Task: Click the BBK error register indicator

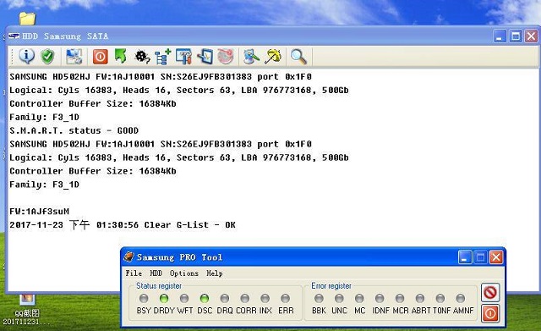Action: 319,298
